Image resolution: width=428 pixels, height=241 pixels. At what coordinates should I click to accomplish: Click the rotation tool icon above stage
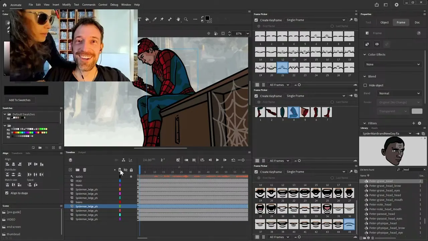click(x=216, y=33)
